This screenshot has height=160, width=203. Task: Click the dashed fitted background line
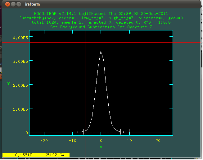point(102,132)
